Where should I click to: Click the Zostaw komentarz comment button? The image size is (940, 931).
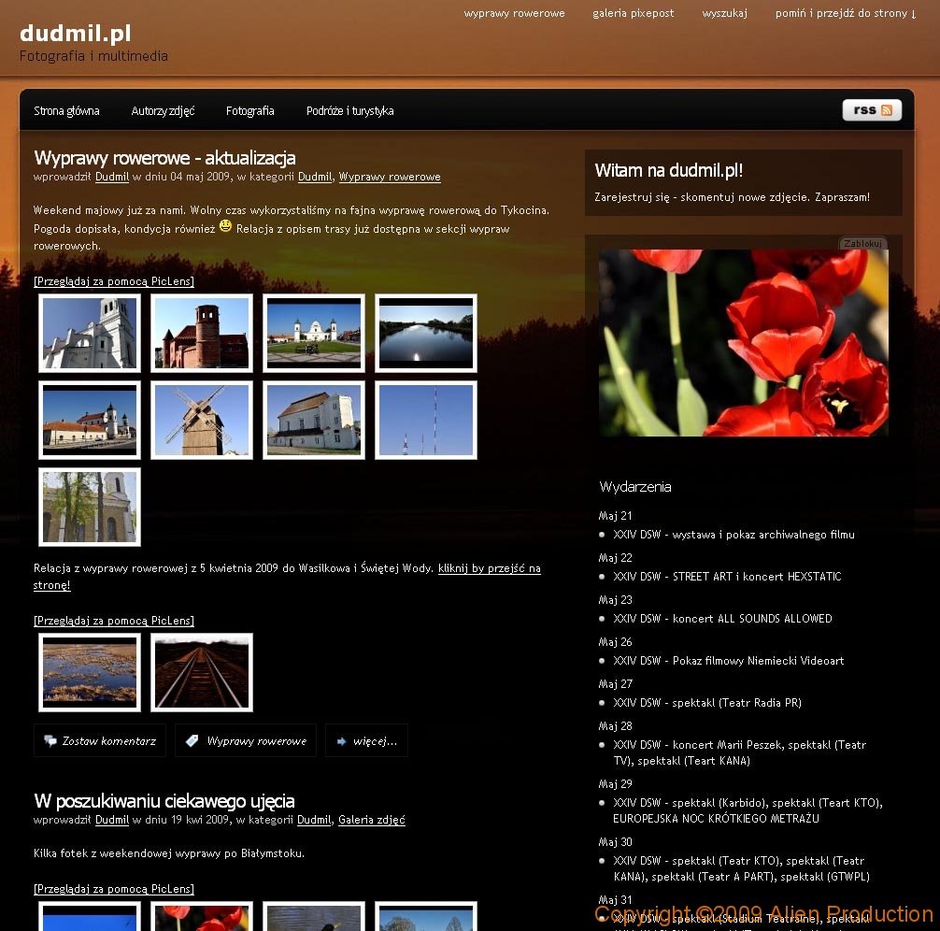100,740
